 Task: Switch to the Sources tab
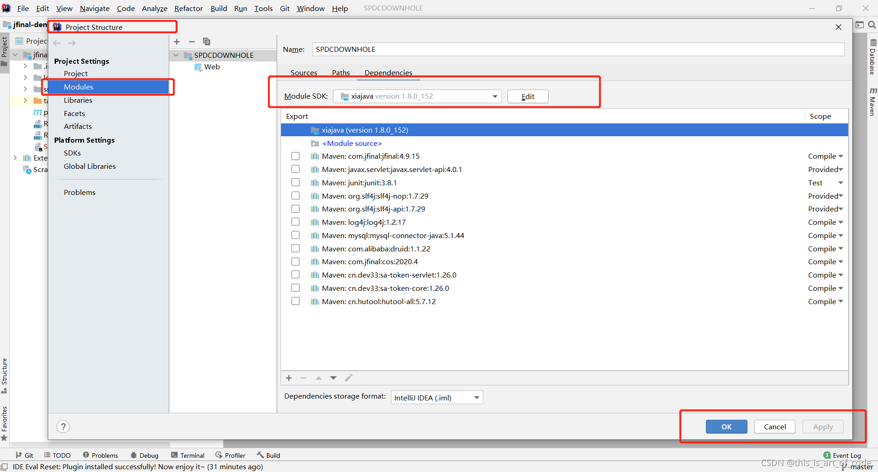point(304,72)
